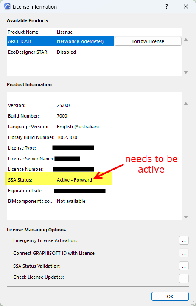Click the Language Version label
The height and width of the screenshot is (306, 196).
point(28,127)
